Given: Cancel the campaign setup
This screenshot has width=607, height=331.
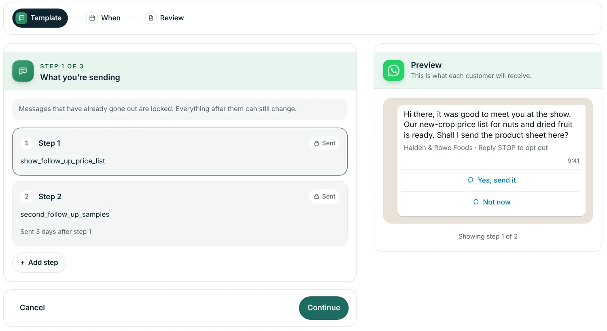Looking at the screenshot, I should [x=32, y=308].
